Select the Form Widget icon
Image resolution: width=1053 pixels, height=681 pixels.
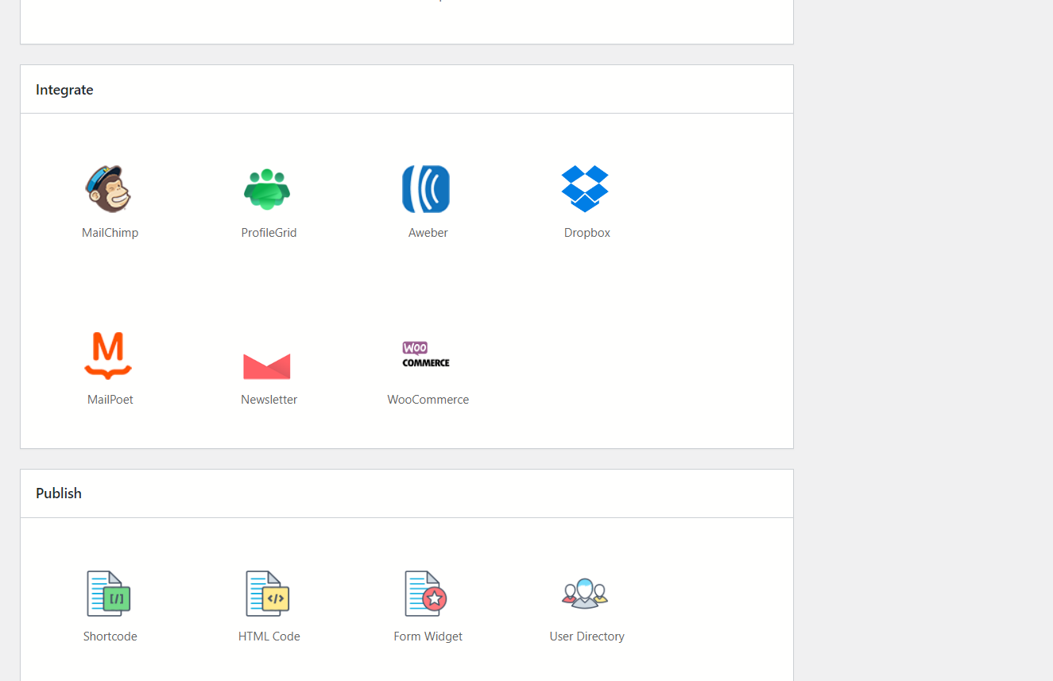[x=427, y=593]
